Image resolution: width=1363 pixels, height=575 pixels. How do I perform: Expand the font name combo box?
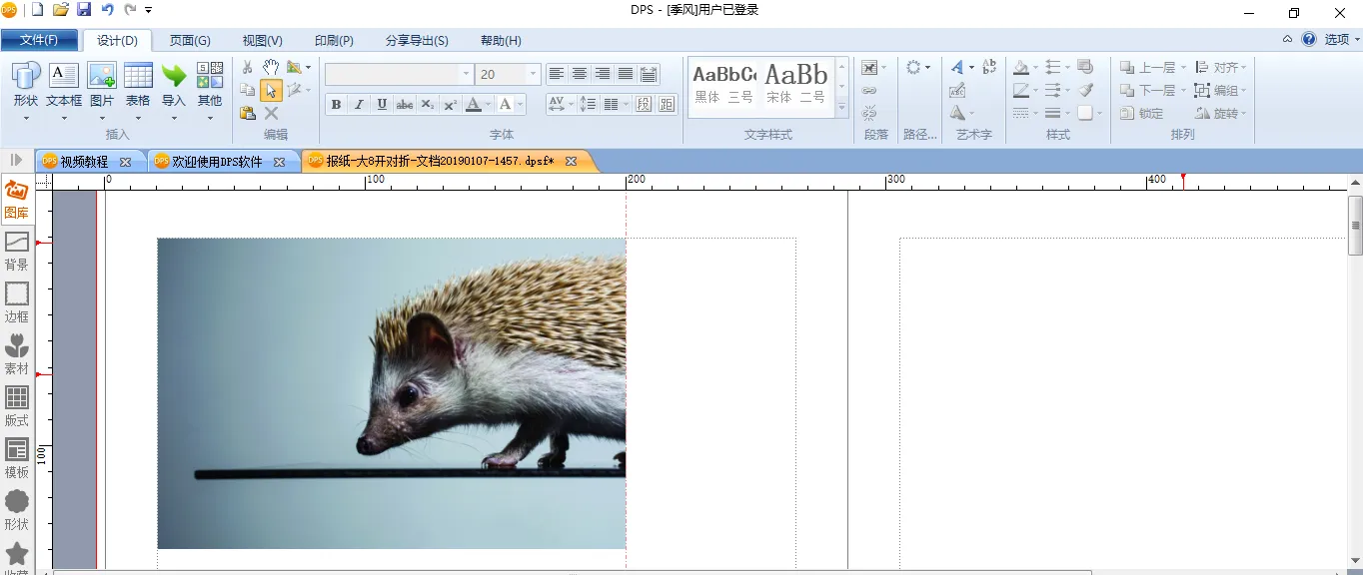click(466, 75)
